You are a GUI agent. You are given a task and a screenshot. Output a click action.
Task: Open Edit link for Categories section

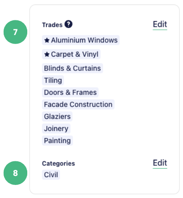160,163
